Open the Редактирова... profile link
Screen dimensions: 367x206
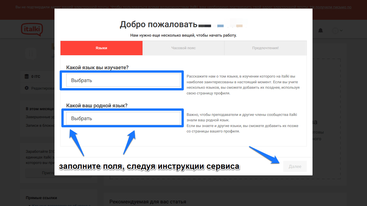point(43,88)
